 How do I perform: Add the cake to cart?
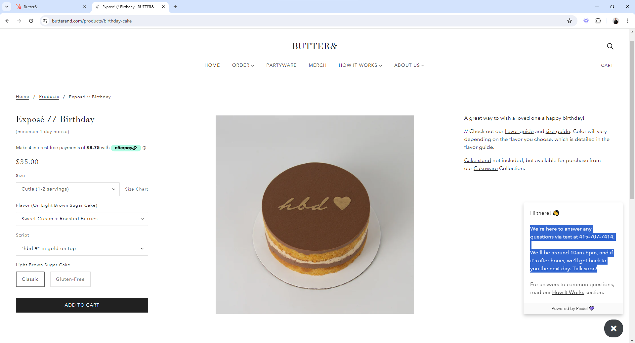tap(82, 305)
